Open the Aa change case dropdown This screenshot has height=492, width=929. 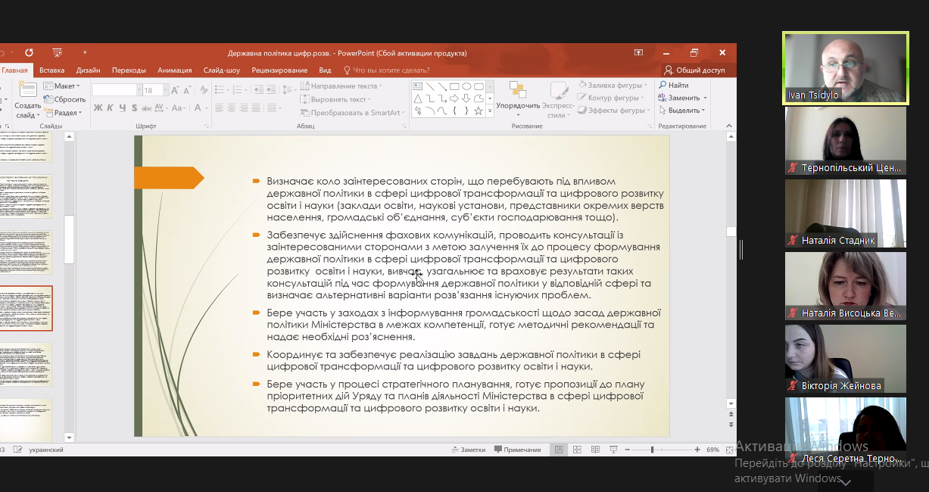pyautogui.click(x=177, y=108)
